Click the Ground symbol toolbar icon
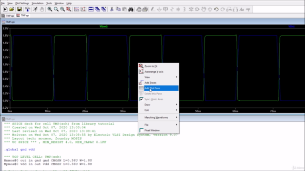 click(x=159, y=9)
